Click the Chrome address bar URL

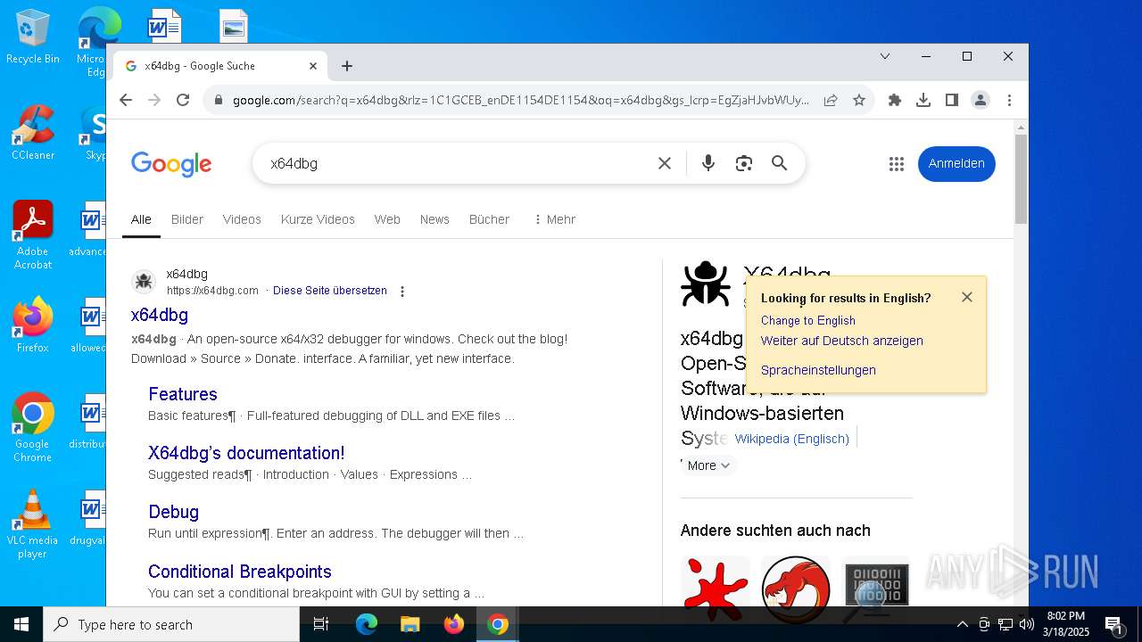pyautogui.click(x=521, y=100)
